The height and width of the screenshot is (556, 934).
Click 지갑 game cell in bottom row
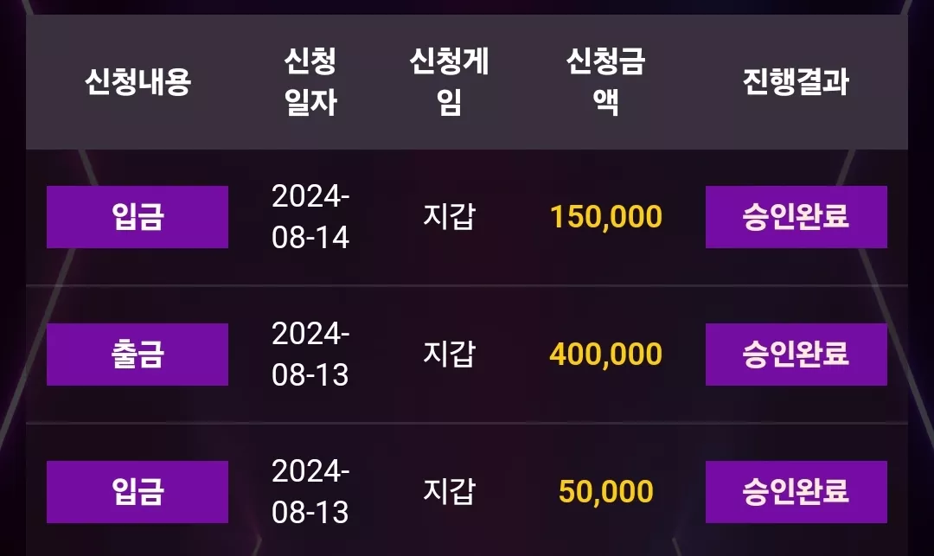[449, 491]
